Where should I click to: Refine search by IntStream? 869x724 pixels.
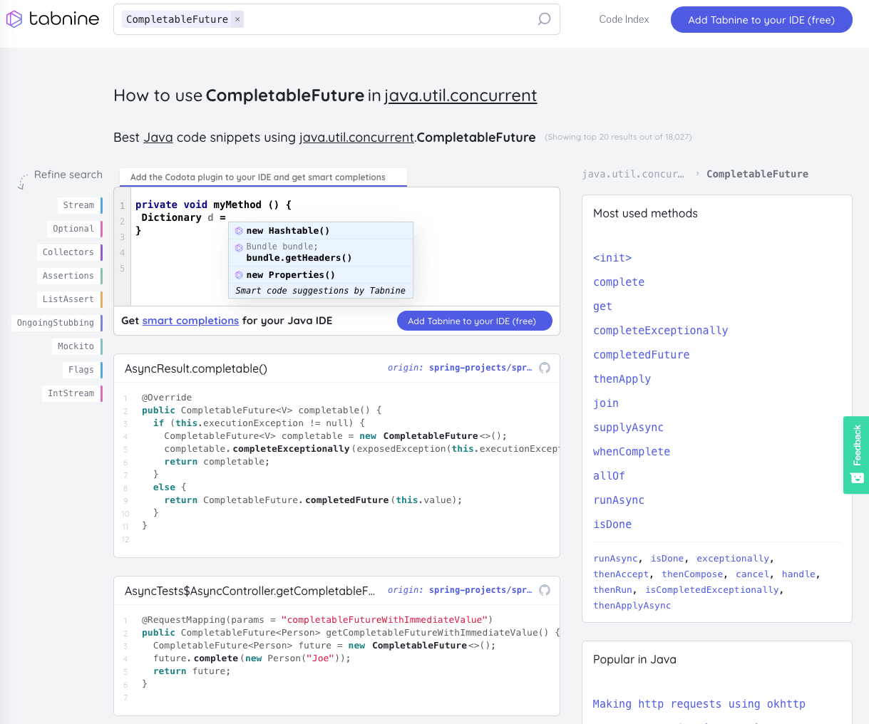click(71, 393)
